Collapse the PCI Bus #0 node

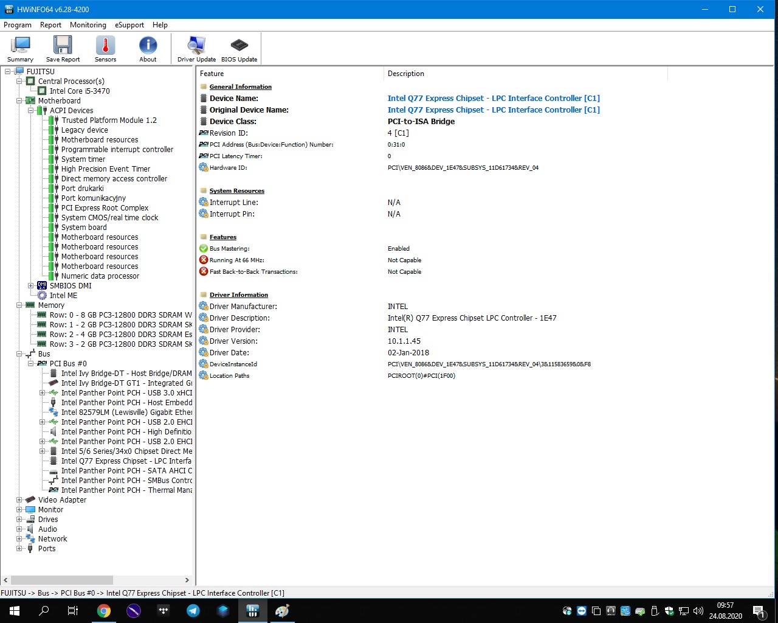(31, 364)
